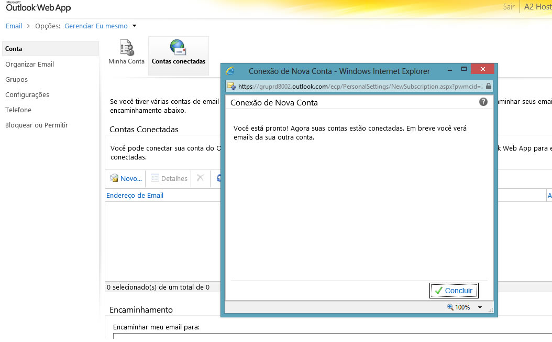Click the Minha Conta icon

pyautogui.click(x=126, y=48)
